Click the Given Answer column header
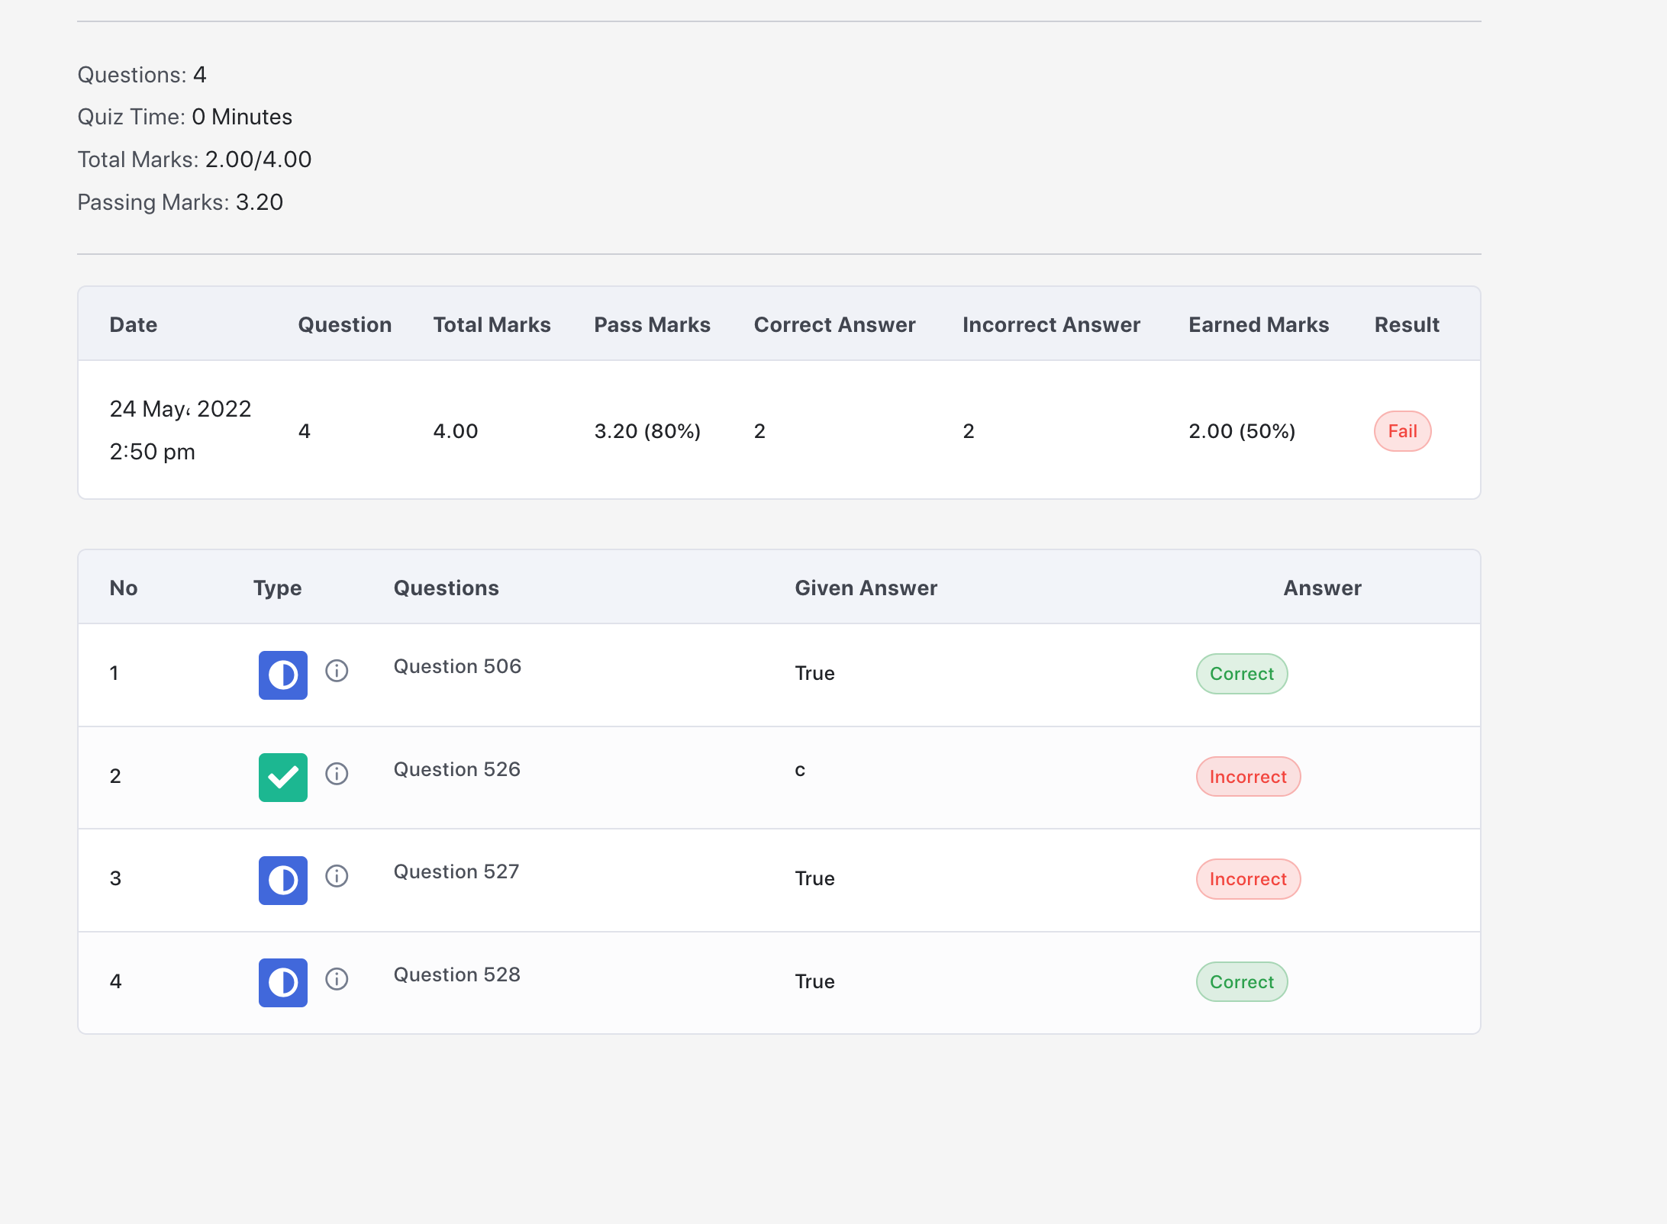This screenshot has height=1224, width=1667. (x=866, y=588)
